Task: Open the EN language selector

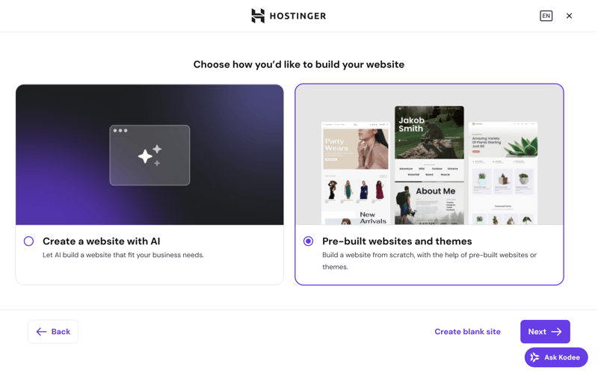Action: click(x=546, y=16)
